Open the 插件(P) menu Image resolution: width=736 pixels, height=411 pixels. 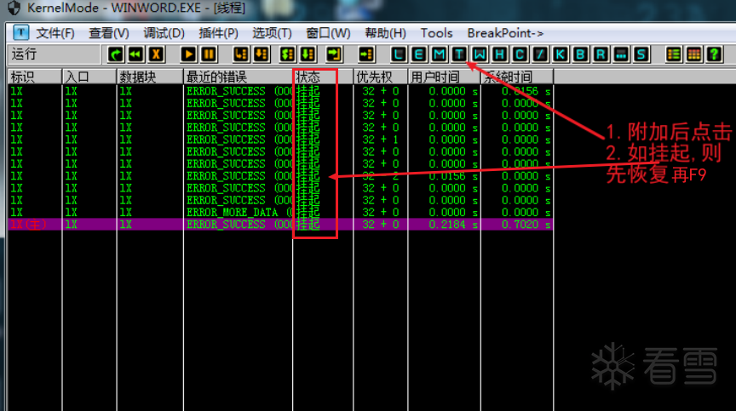click(218, 33)
